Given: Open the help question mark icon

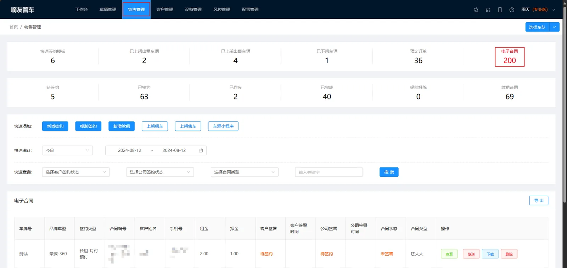Looking at the screenshot, I should (x=512, y=10).
